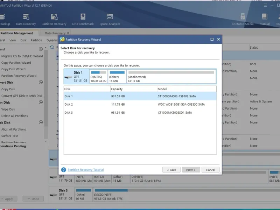The height and width of the screenshot is (210, 280).
Task: Click the Unallocated 831.5 GB block
Action: [x=171, y=76]
